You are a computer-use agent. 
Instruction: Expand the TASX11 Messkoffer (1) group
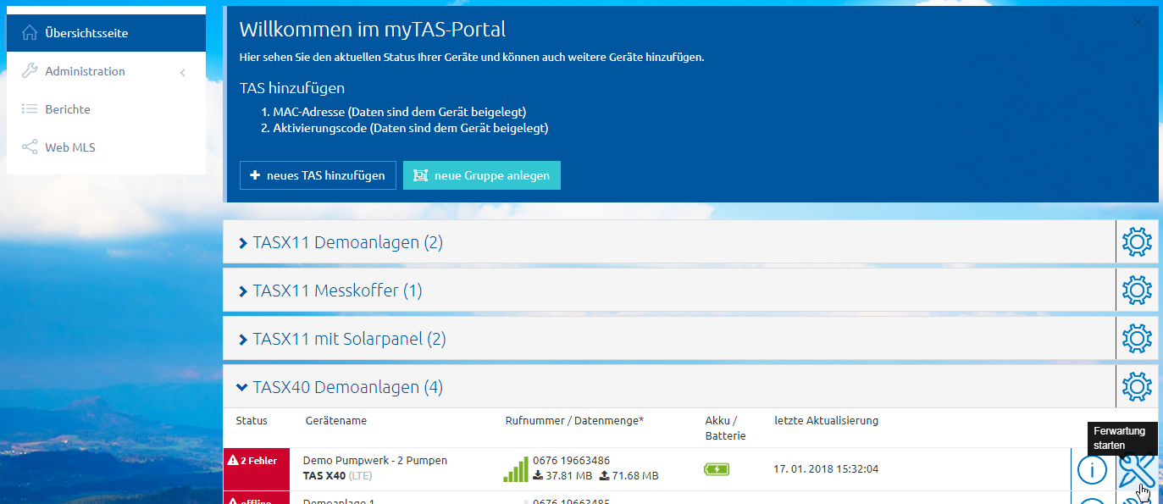click(x=329, y=291)
